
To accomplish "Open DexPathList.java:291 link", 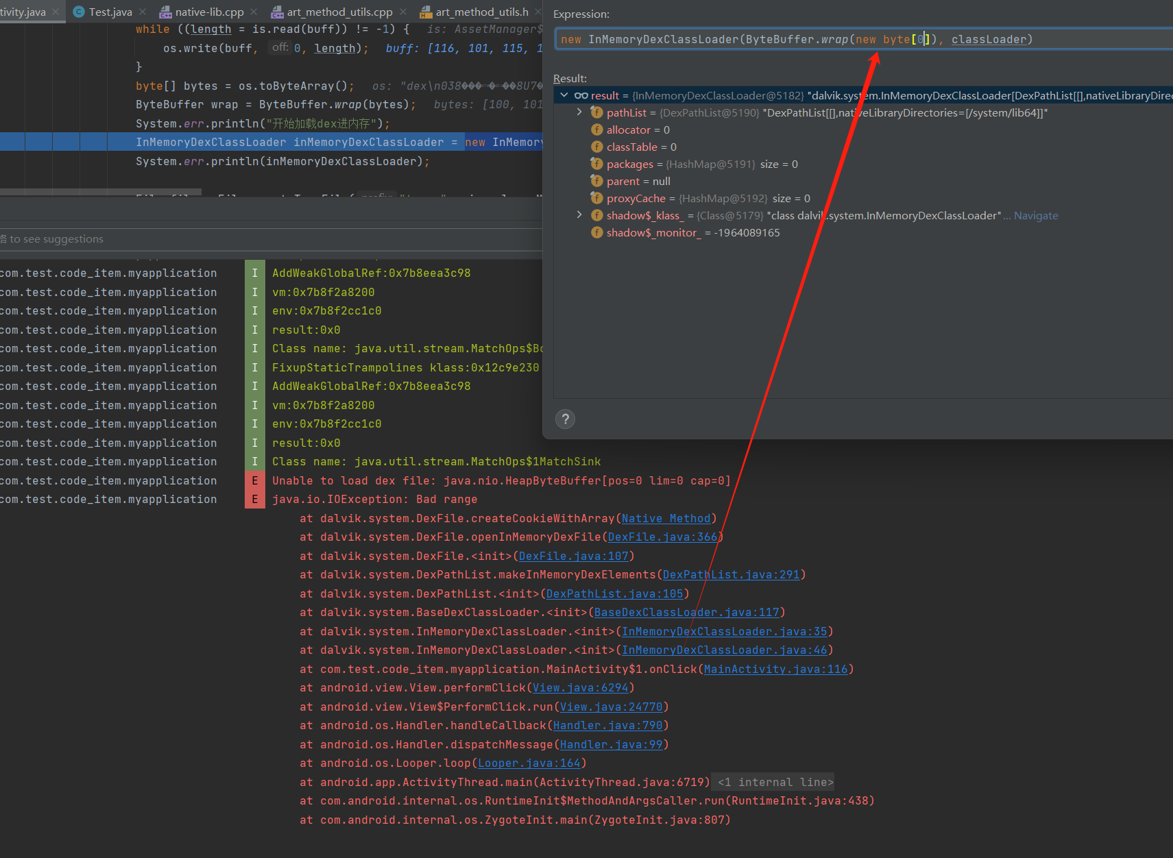I will point(731,574).
